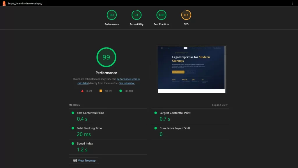Click the Lighthouse logo in the top-left corner
The image size is (298, 168).
tap(3, 3)
